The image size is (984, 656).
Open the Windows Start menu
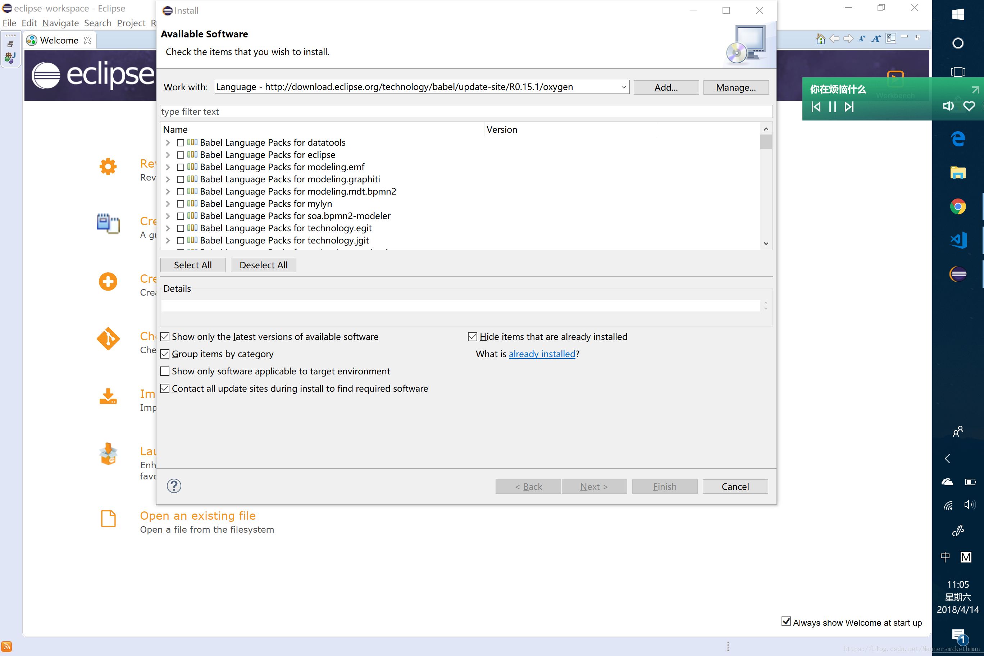[958, 15]
